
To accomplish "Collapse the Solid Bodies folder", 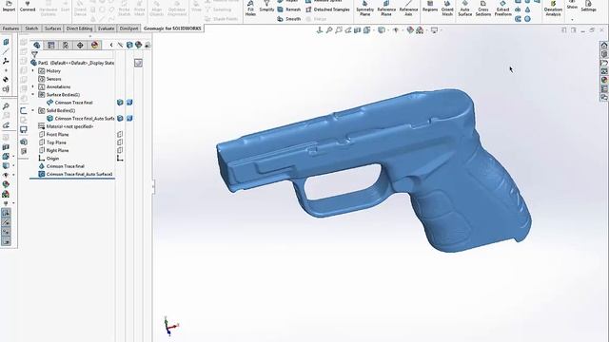I will click(x=33, y=110).
